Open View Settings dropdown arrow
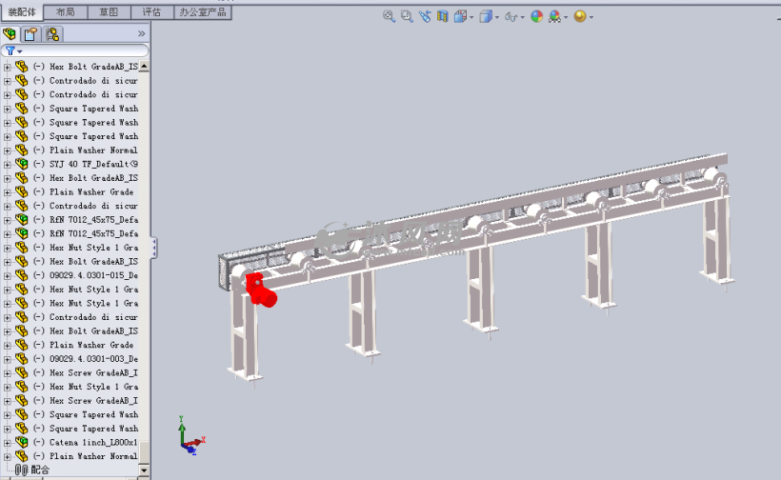 591,17
